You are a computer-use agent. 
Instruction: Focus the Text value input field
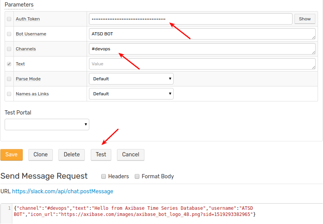pyautogui.click(x=202, y=64)
